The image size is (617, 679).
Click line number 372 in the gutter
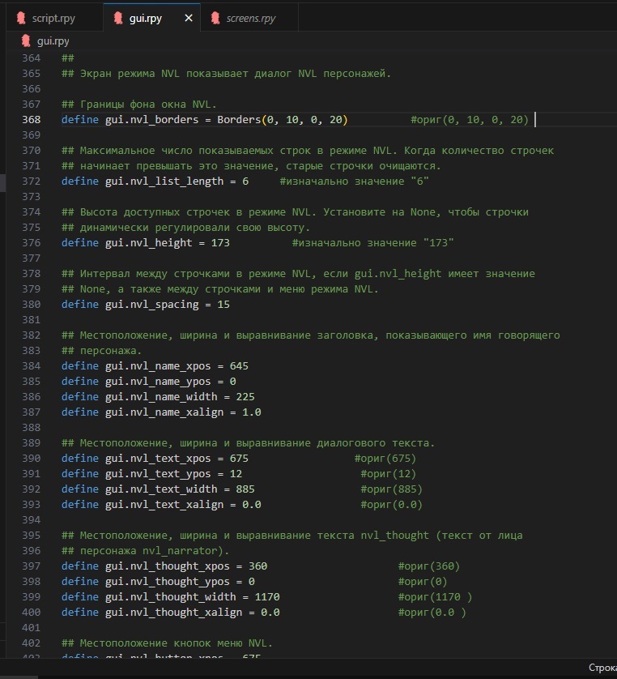tap(32, 181)
